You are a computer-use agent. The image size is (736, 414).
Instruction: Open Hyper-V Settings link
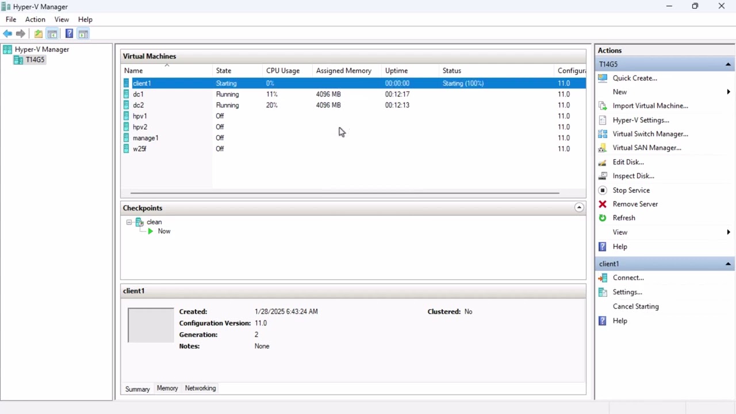641,120
